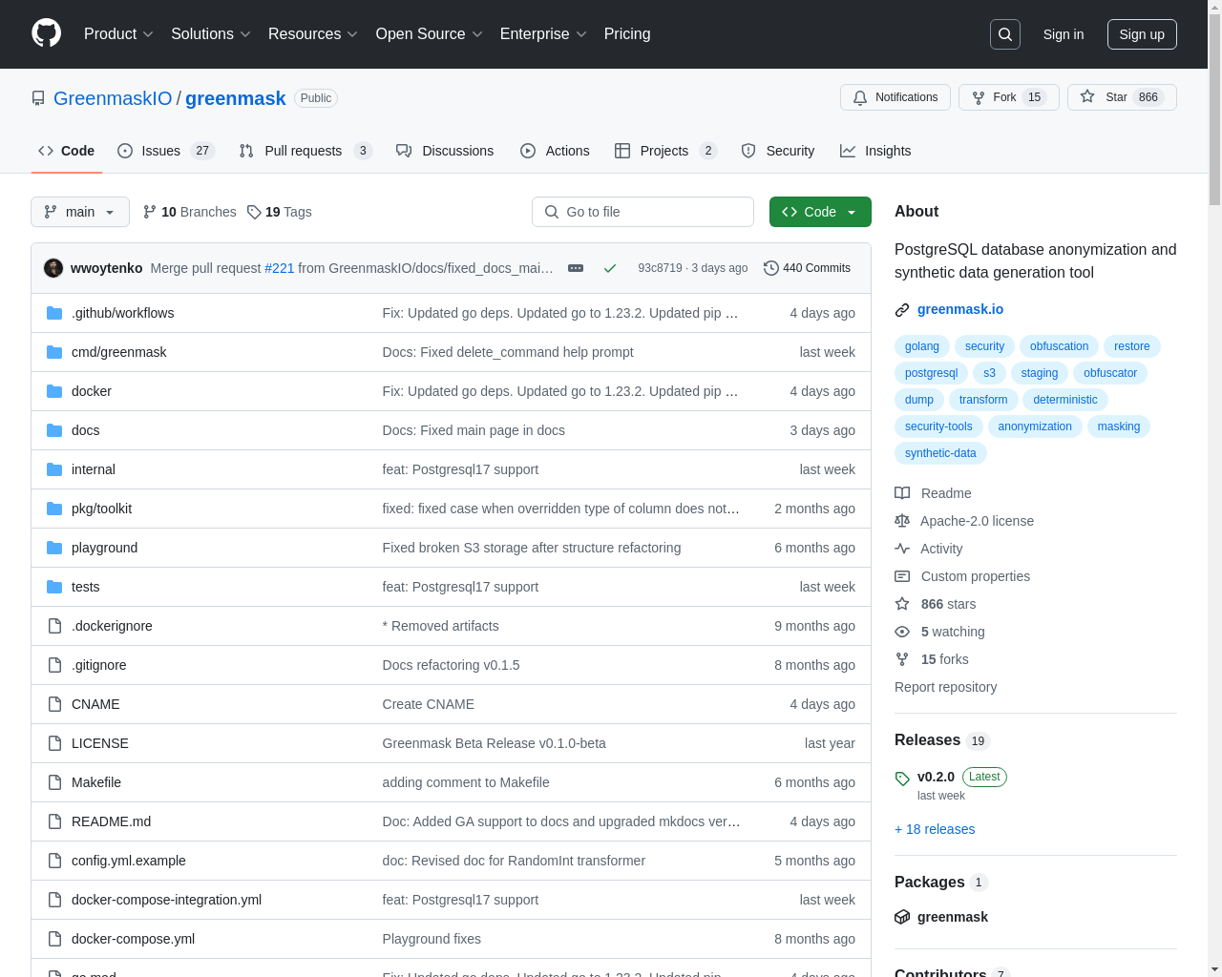This screenshot has width=1222, height=977.
Task: Open the green Code dropdown button
Action: point(820,212)
